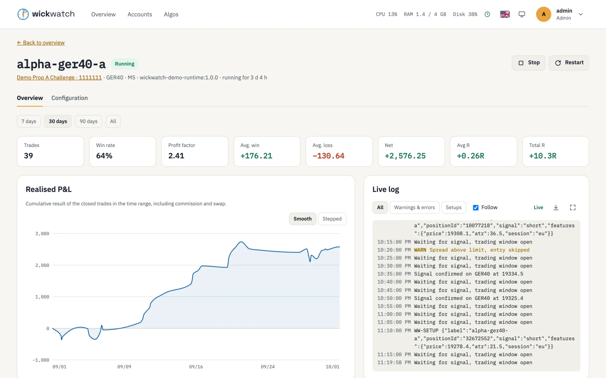Stop the alpha-ger40-a algo
The image size is (606, 378).
pos(528,63)
